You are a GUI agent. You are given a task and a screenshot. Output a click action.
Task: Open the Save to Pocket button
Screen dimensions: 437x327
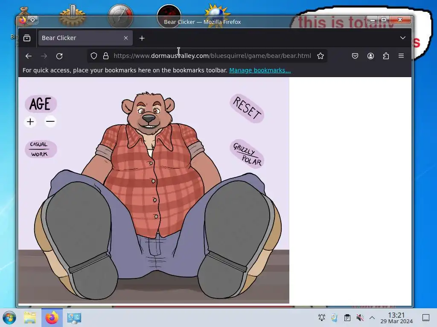click(355, 56)
